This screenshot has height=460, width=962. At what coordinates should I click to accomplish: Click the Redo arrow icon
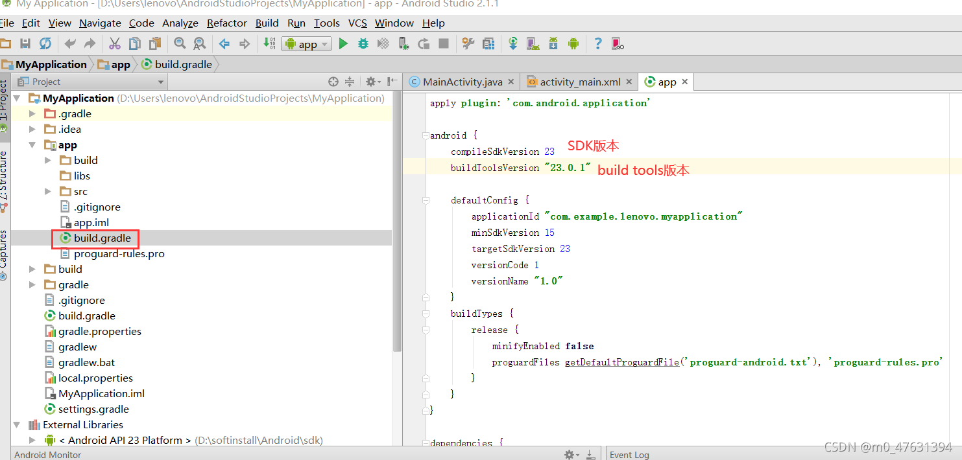pyautogui.click(x=90, y=43)
